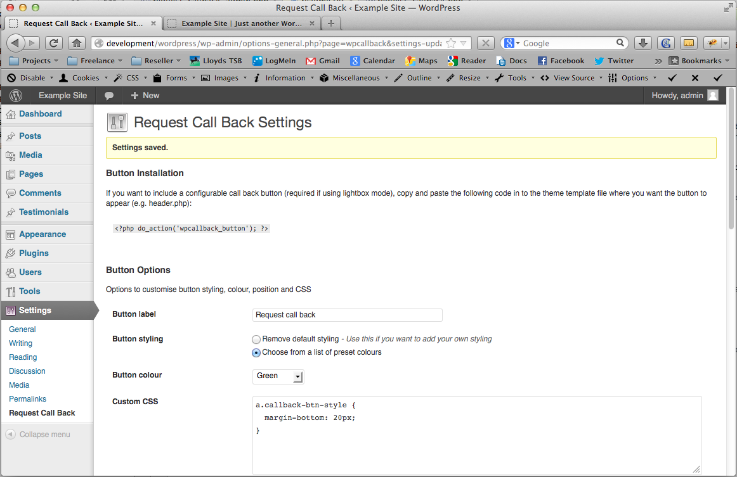737x477 pixels.
Task: Open the View Source toolbar menu
Action: (x=571, y=78)
